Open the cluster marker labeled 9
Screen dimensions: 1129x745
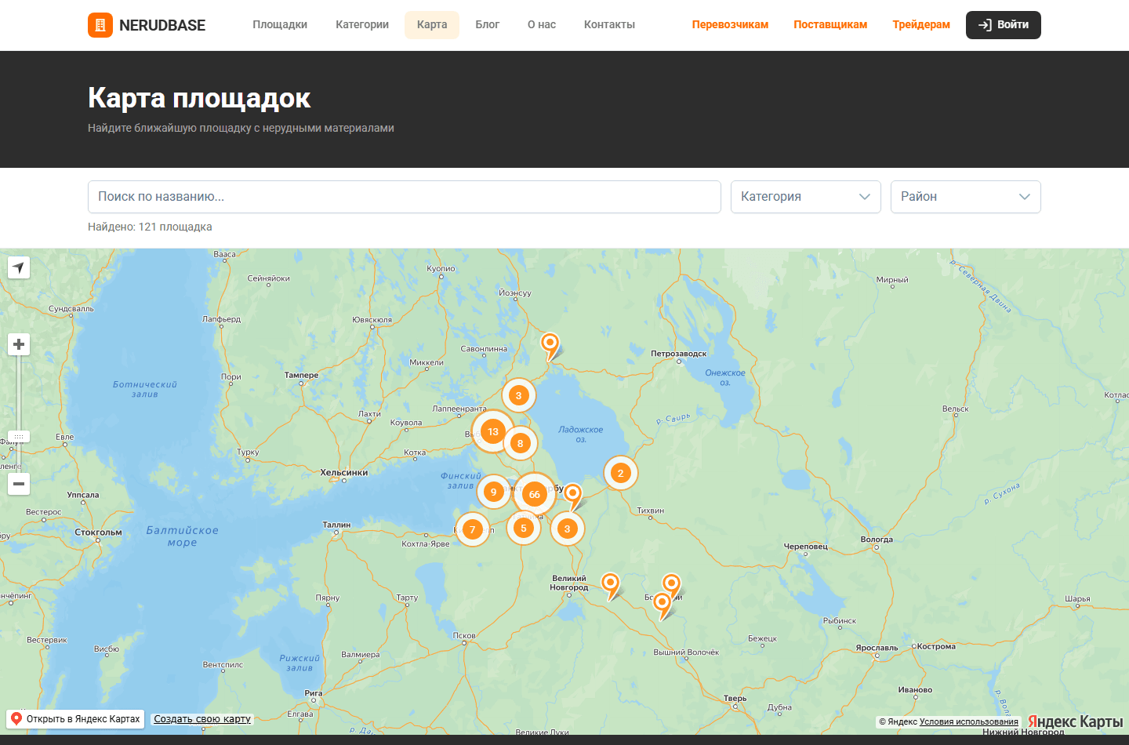coord(493,492)
